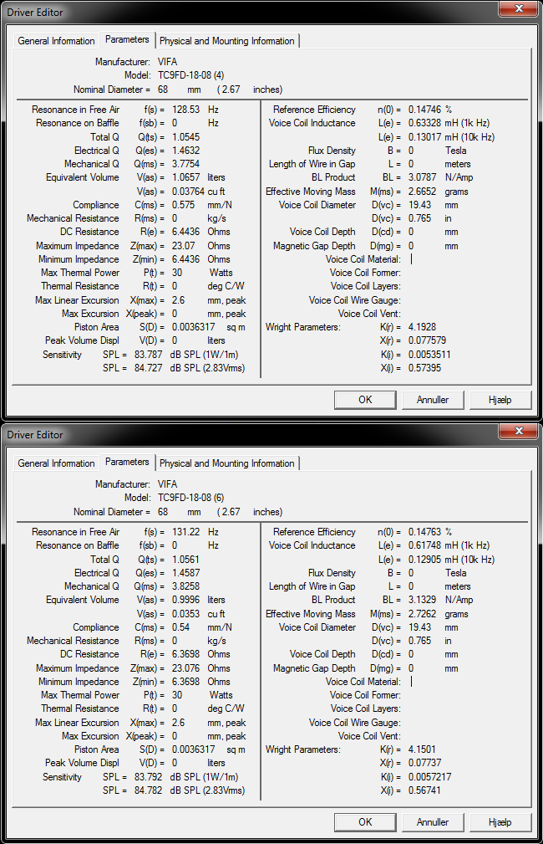The image size is (543, 844).
Task: Select the Q(ms) value 3.7754
Action: click(185, 164)
